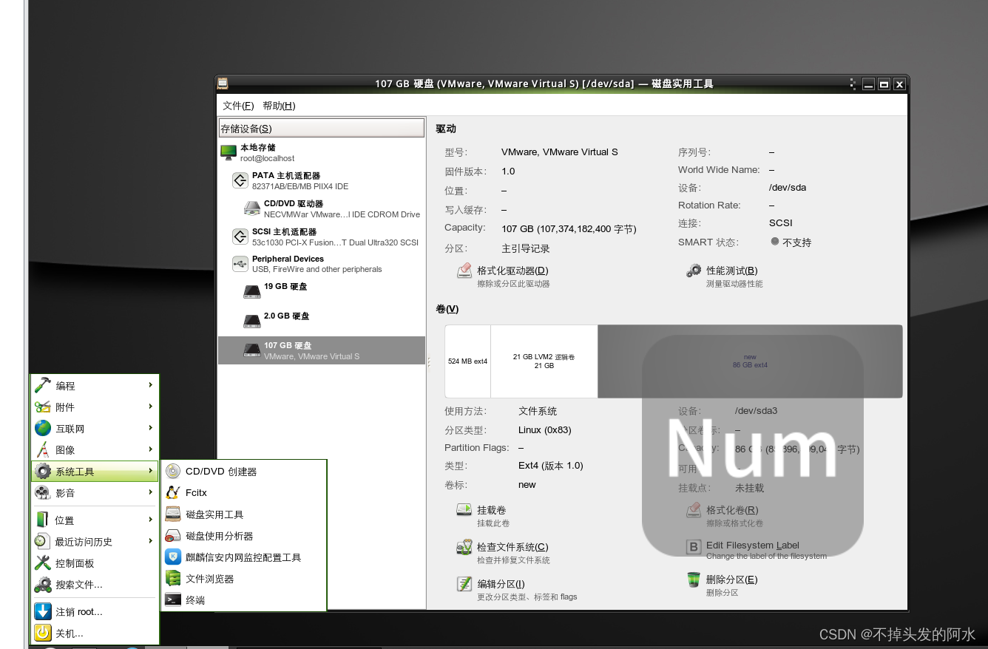The height and width of the screenshot is (649, 988).
Task: Select the 107 GB 硬盘 disk icon
Action: point(252,350)
